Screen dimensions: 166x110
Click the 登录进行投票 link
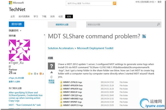(52, 82)
